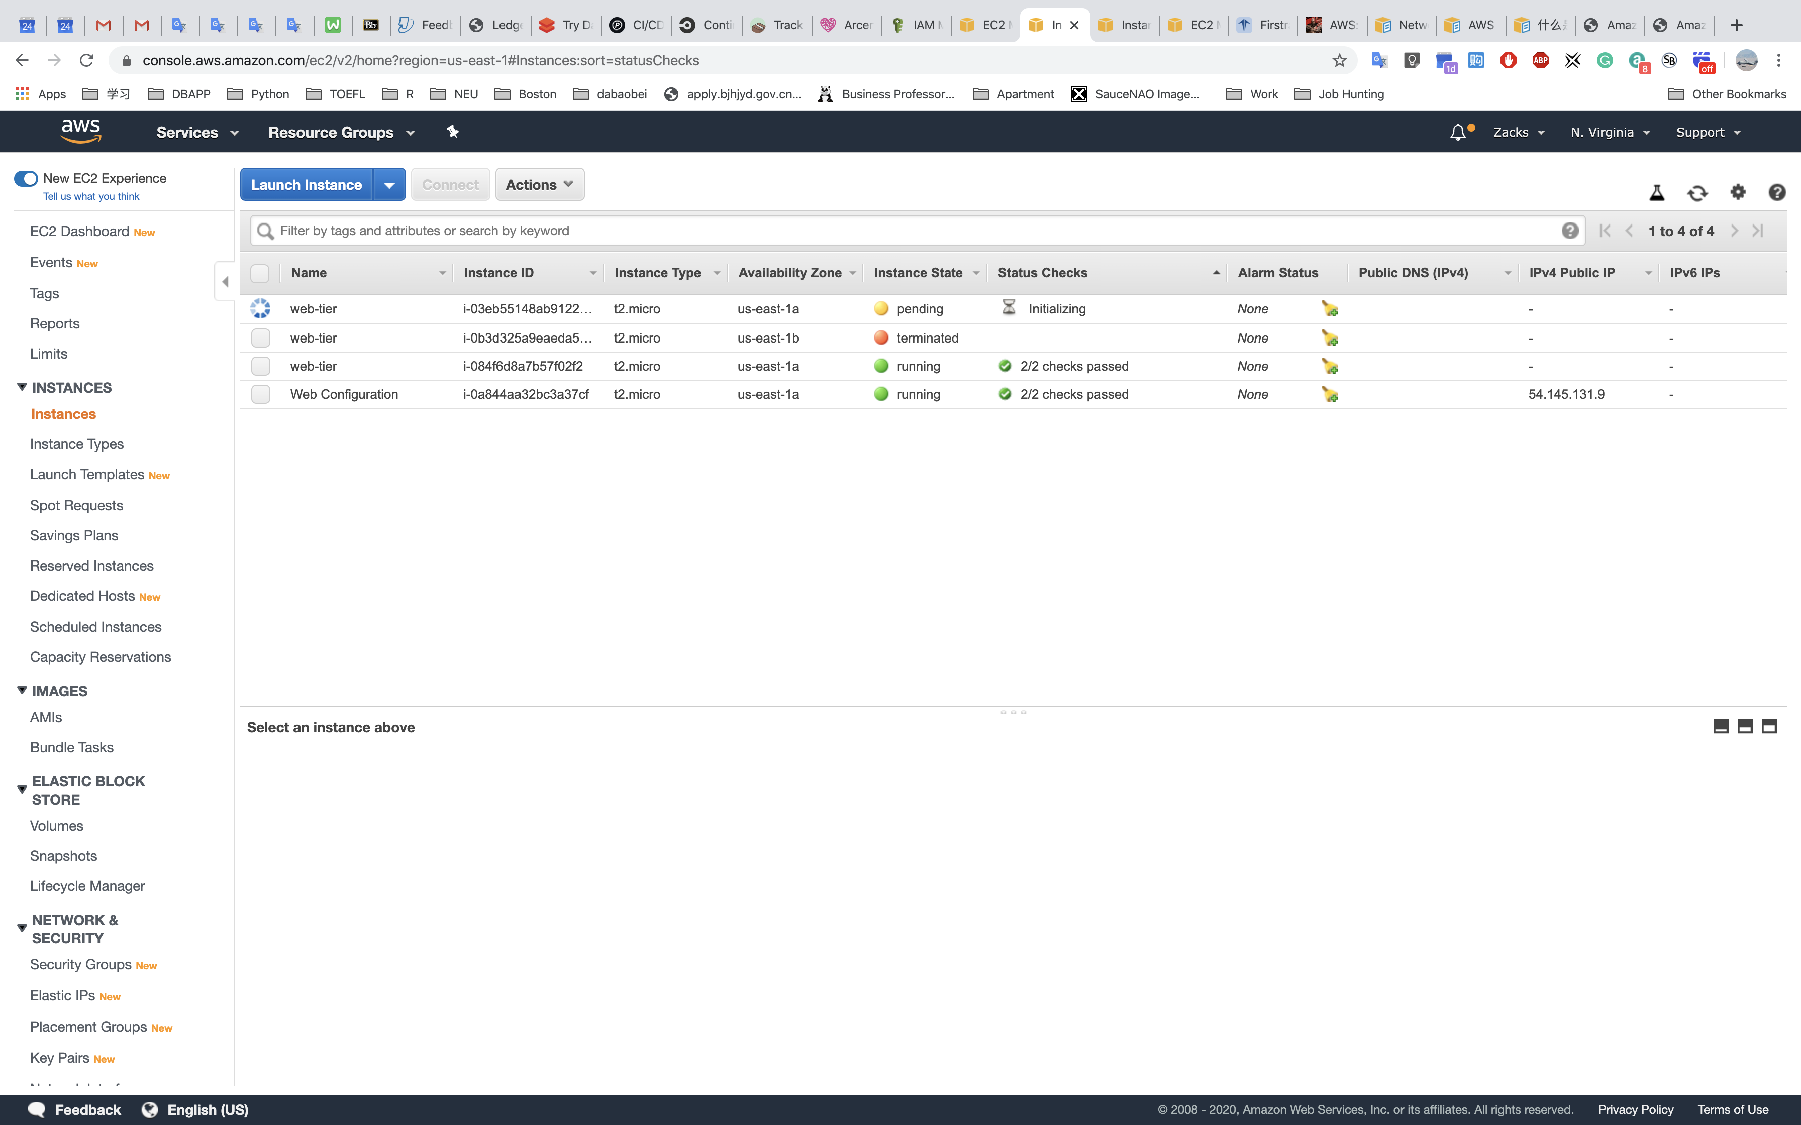Click the Launch Instance button
Image resolution: width=1801 pixels, height=1125 pixels.
306,184
